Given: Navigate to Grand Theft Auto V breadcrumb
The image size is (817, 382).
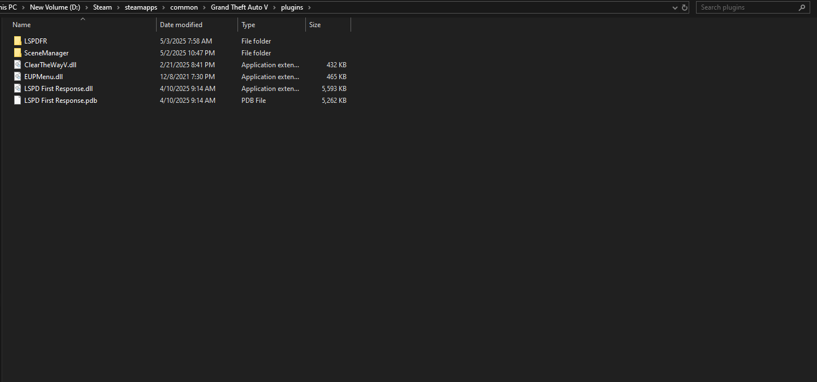Looking at the screenshot, I should tap(239, 7).
